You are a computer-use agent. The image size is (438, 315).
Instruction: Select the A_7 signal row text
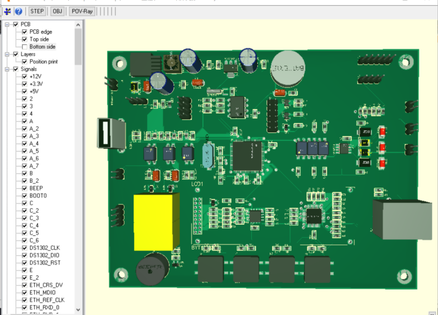pos(34,166)
